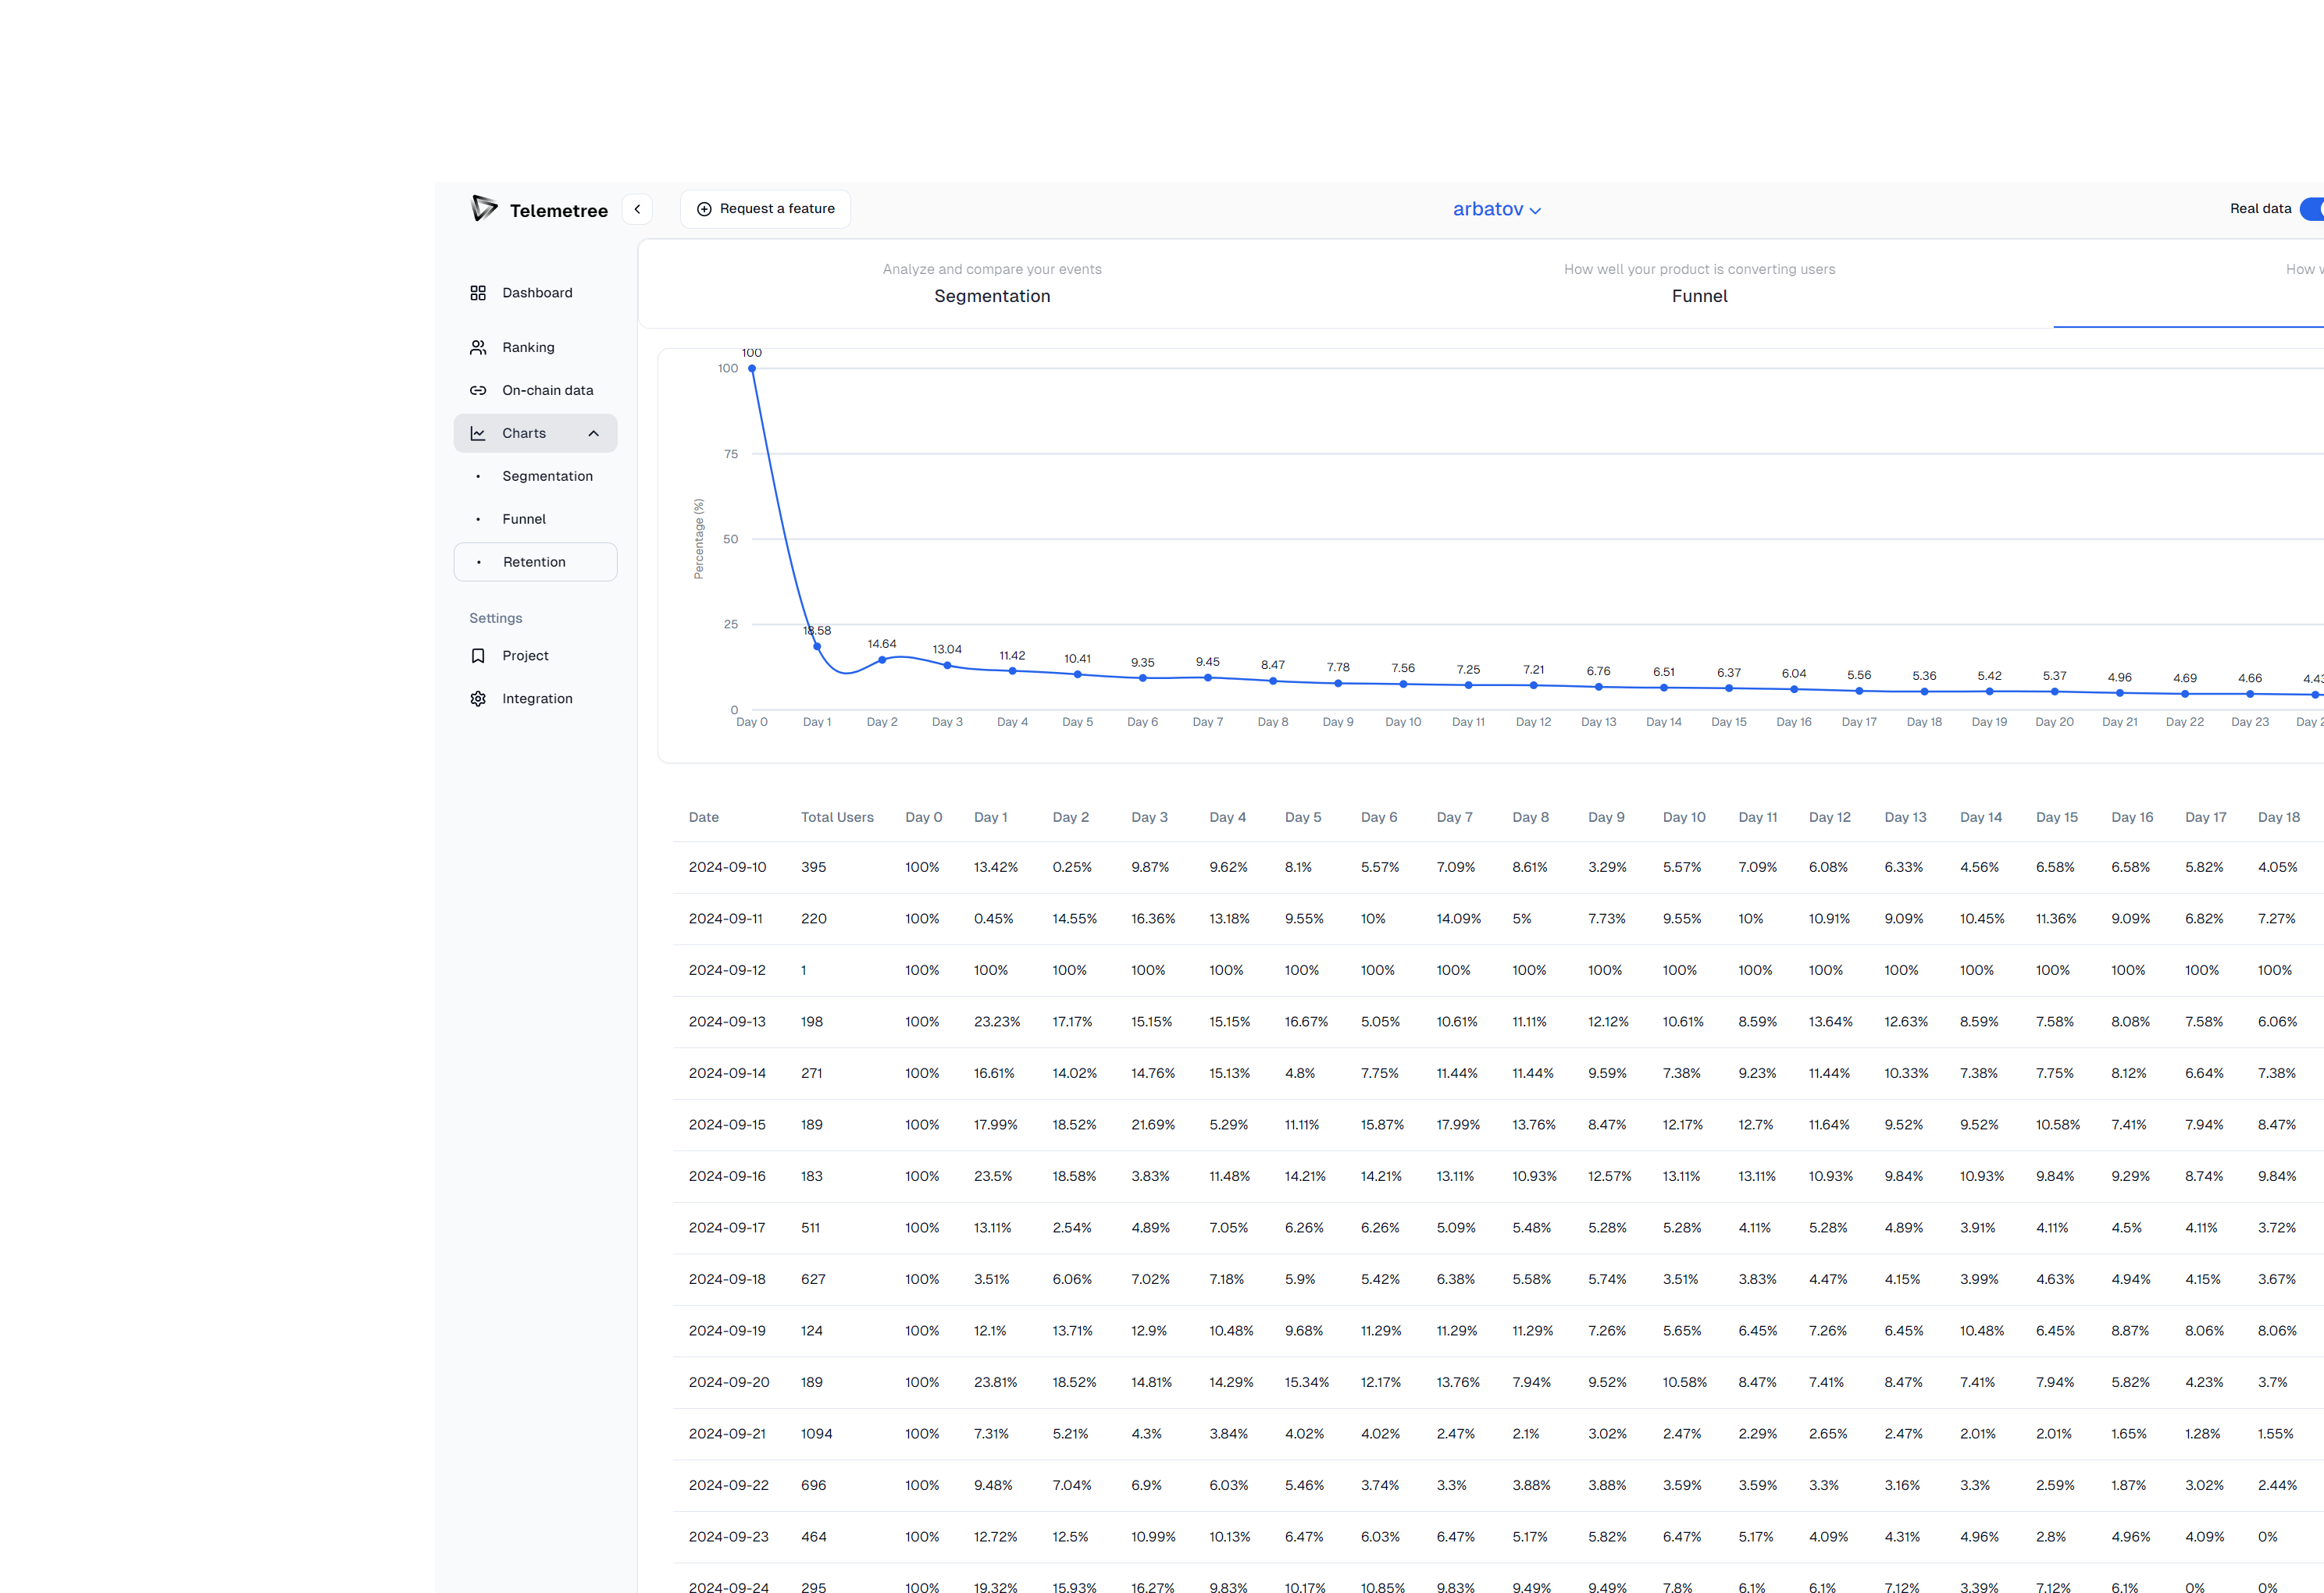Click the Telemetree triangle logo

click(x=484, y=209)
